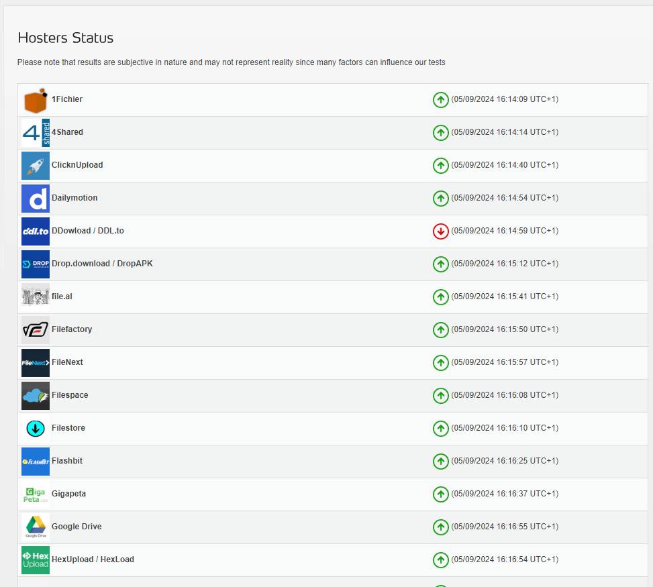Select the 'Google Drive' host name
653x587 pixels.
[x=77, y=527]
